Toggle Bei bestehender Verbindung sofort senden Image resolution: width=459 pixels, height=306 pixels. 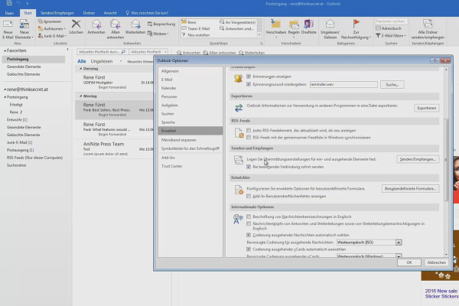coord(249,167)
